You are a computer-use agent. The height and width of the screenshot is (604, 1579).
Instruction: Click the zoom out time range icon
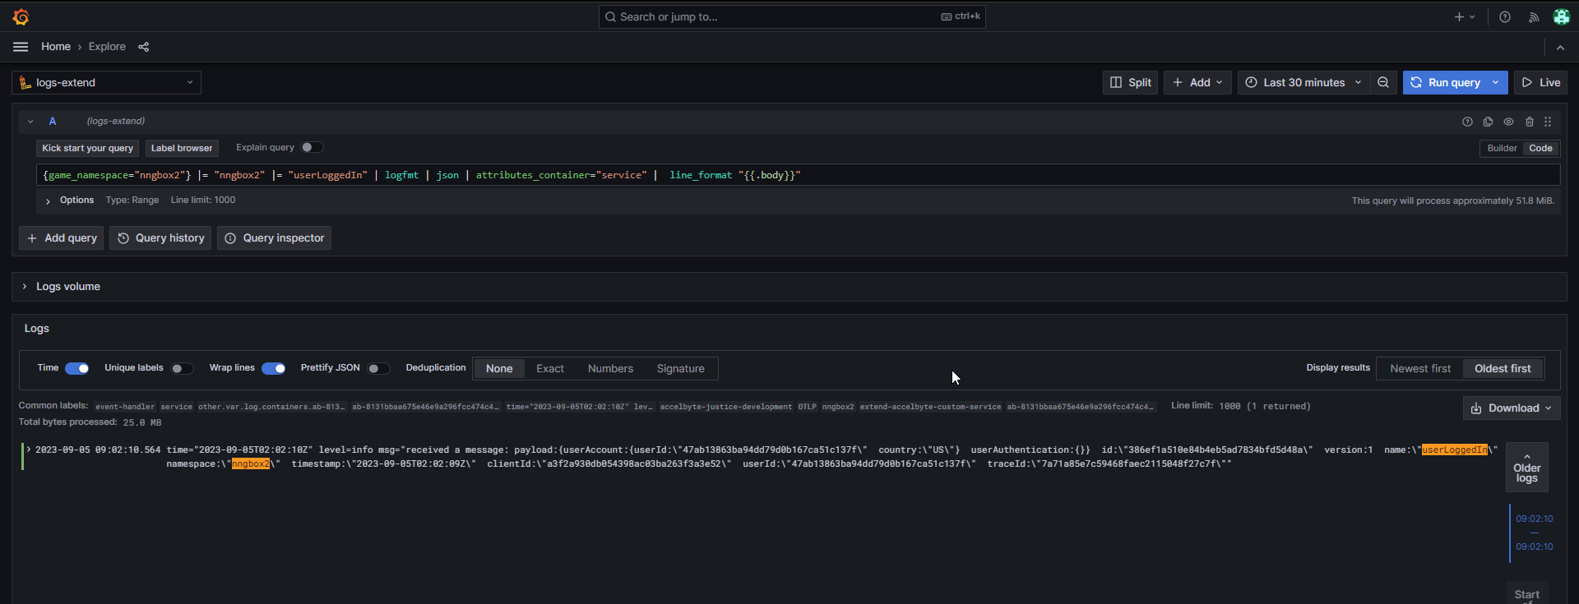pos(1383,82)
